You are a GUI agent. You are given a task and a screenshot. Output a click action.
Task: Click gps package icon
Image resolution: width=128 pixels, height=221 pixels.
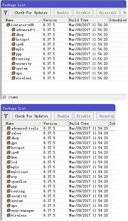point(9,143)
